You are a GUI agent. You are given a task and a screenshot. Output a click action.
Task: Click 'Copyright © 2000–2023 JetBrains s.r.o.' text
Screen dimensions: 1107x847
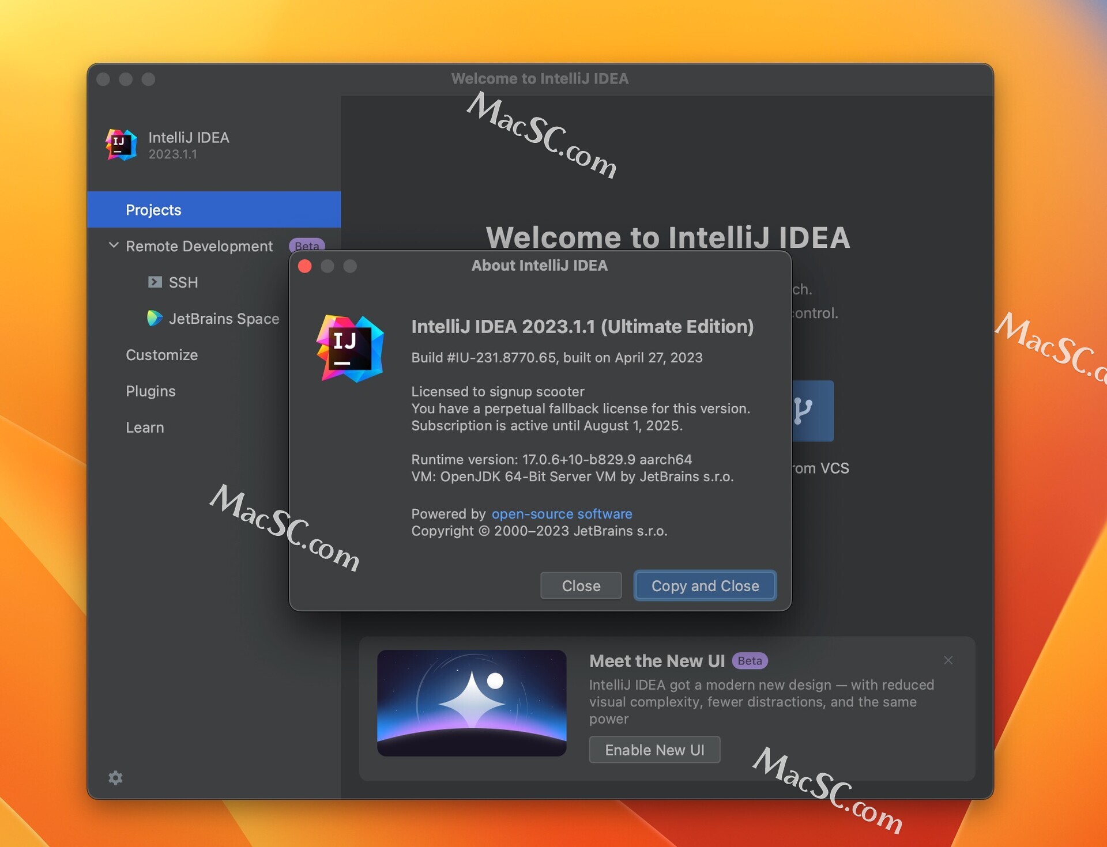click(x=539, y=531)
